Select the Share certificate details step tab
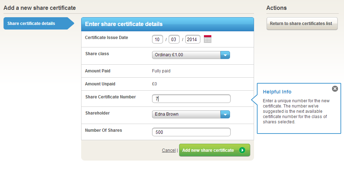344x169 pixels. pyautogui.click(x=35, y=24)
